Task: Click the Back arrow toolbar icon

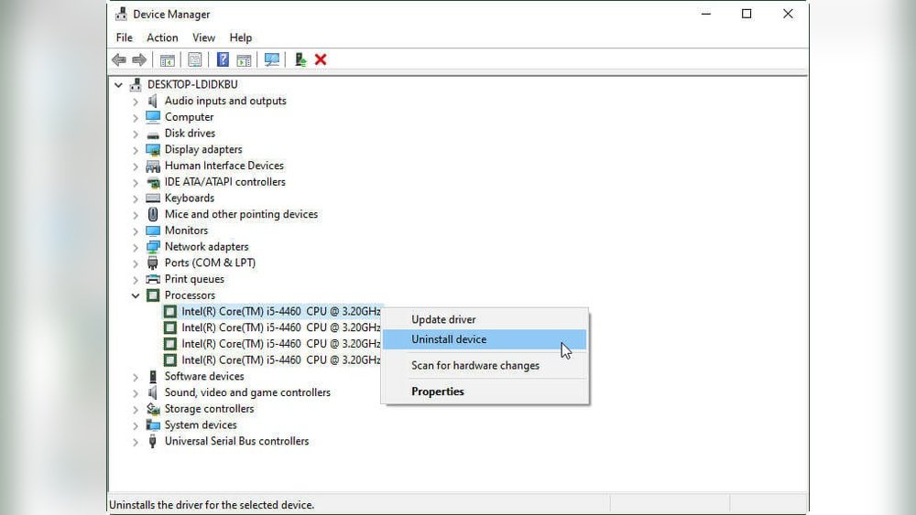Action: 118,60
